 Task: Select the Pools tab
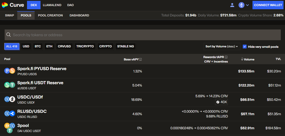(x=26, y=16)
